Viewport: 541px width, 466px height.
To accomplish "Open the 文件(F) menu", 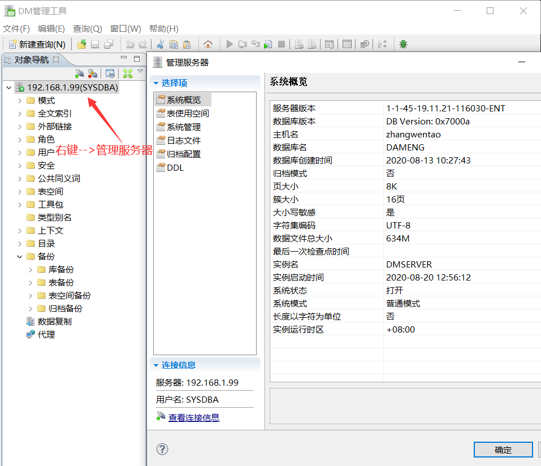I will (16, 29).
